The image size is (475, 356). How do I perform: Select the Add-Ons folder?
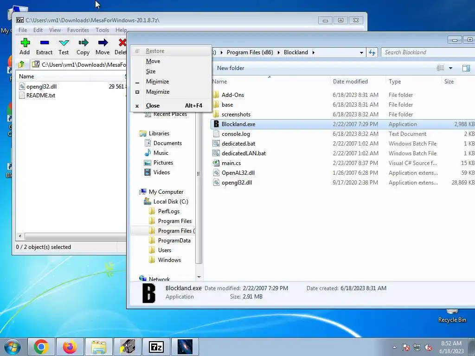[x=233, y=95]
